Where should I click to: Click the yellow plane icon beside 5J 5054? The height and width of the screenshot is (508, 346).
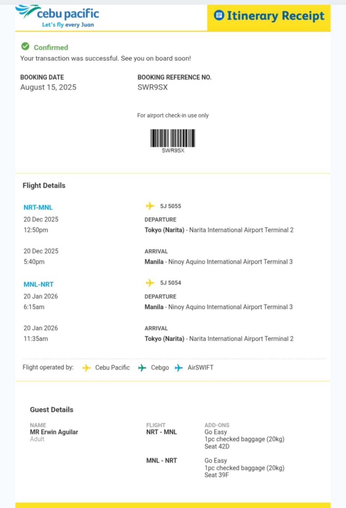pyautogui.click(x=150, y=283)
